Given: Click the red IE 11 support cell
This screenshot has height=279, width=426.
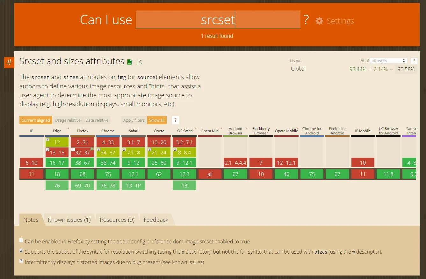Looking at the screenshot, I should pos(32,174).
